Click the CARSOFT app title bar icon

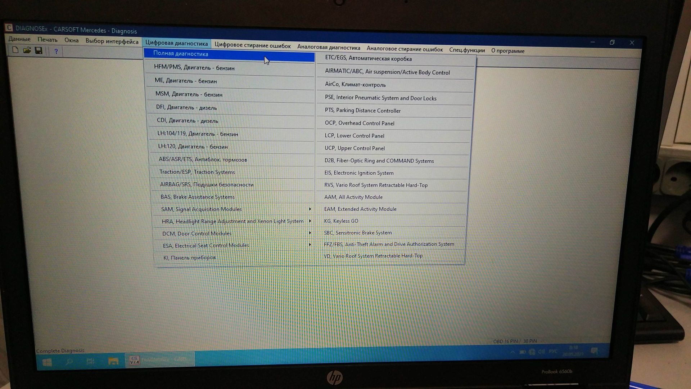coord(9,28)
